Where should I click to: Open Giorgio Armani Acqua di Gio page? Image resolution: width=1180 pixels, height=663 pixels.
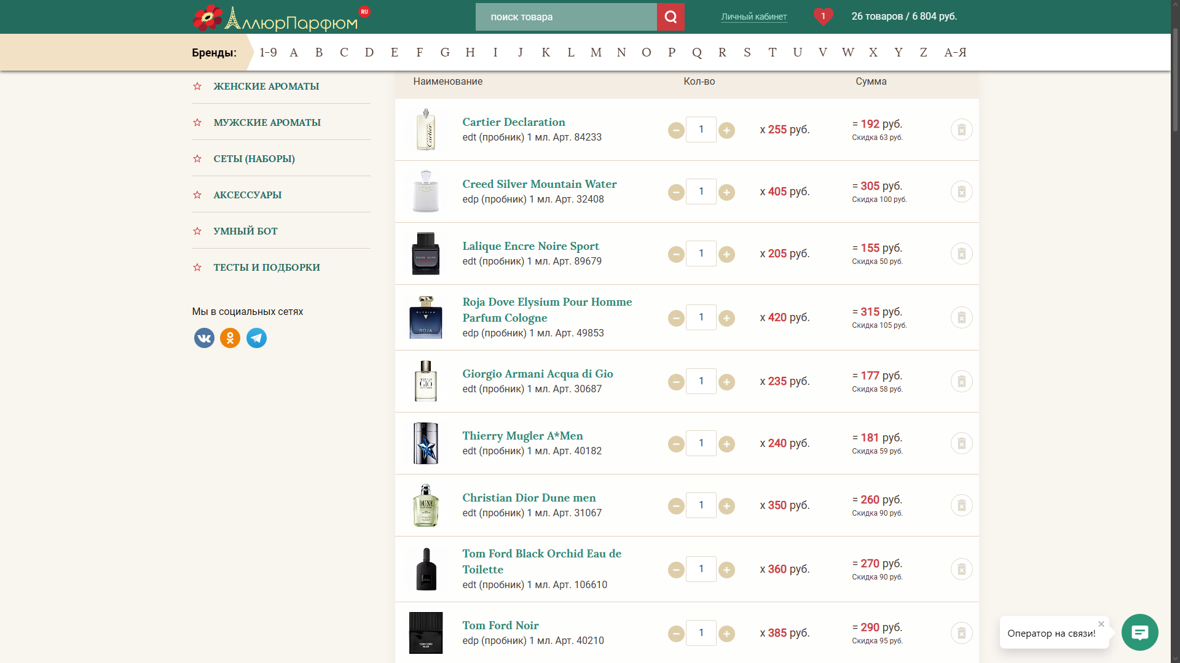[x=537, y=374]
